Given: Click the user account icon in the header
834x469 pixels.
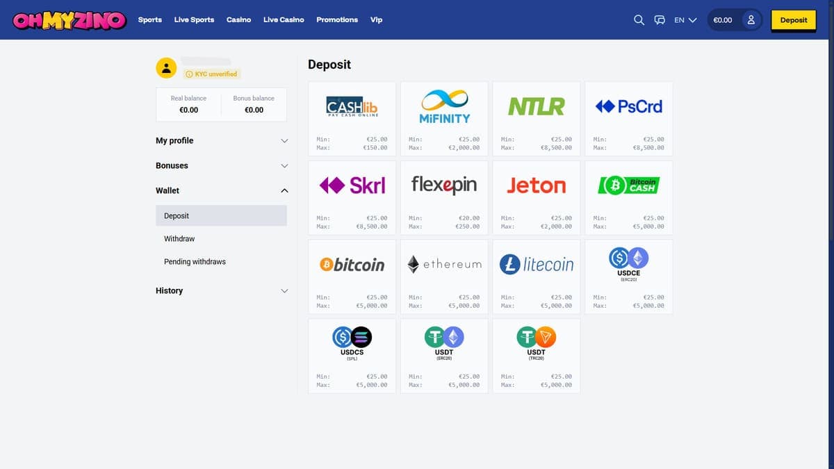Looking at the screenshot, I should pyautogui.click(x=751, y=20).
